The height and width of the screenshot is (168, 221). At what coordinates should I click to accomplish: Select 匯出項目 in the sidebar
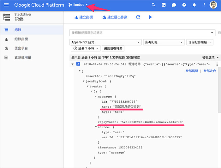(32, 48)
